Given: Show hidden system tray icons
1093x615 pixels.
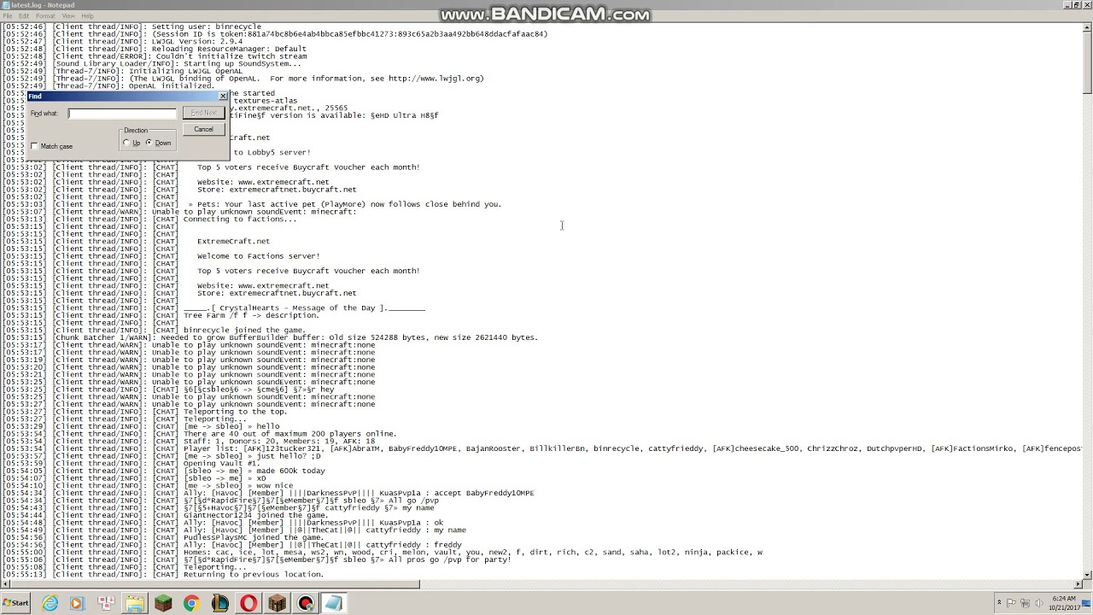Looking at the screenshot, I should (x=999, y=603).
